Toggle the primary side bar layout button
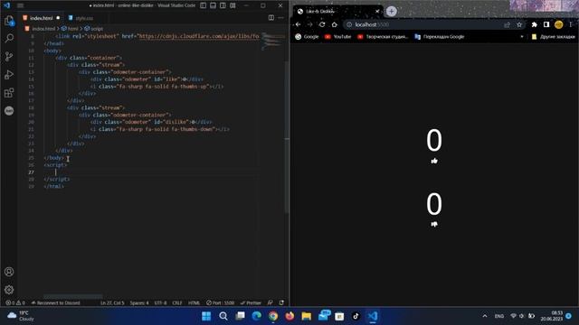 (x=203, y=5)
